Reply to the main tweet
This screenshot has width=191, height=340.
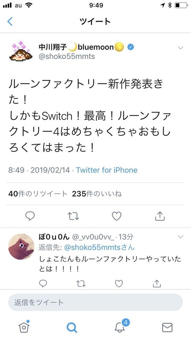point(30,216)
